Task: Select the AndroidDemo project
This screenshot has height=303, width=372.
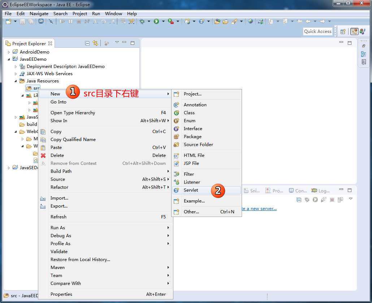Action: click(35, 52)
